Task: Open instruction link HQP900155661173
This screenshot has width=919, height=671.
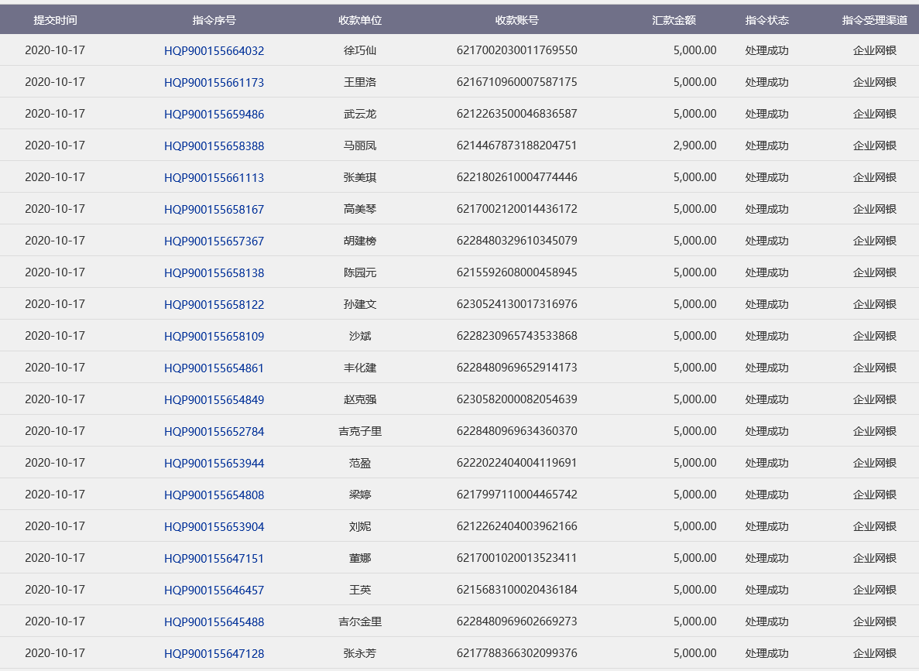Action: [214, 83]
